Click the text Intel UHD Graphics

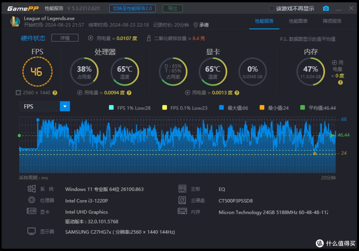(x=86, y=212)
